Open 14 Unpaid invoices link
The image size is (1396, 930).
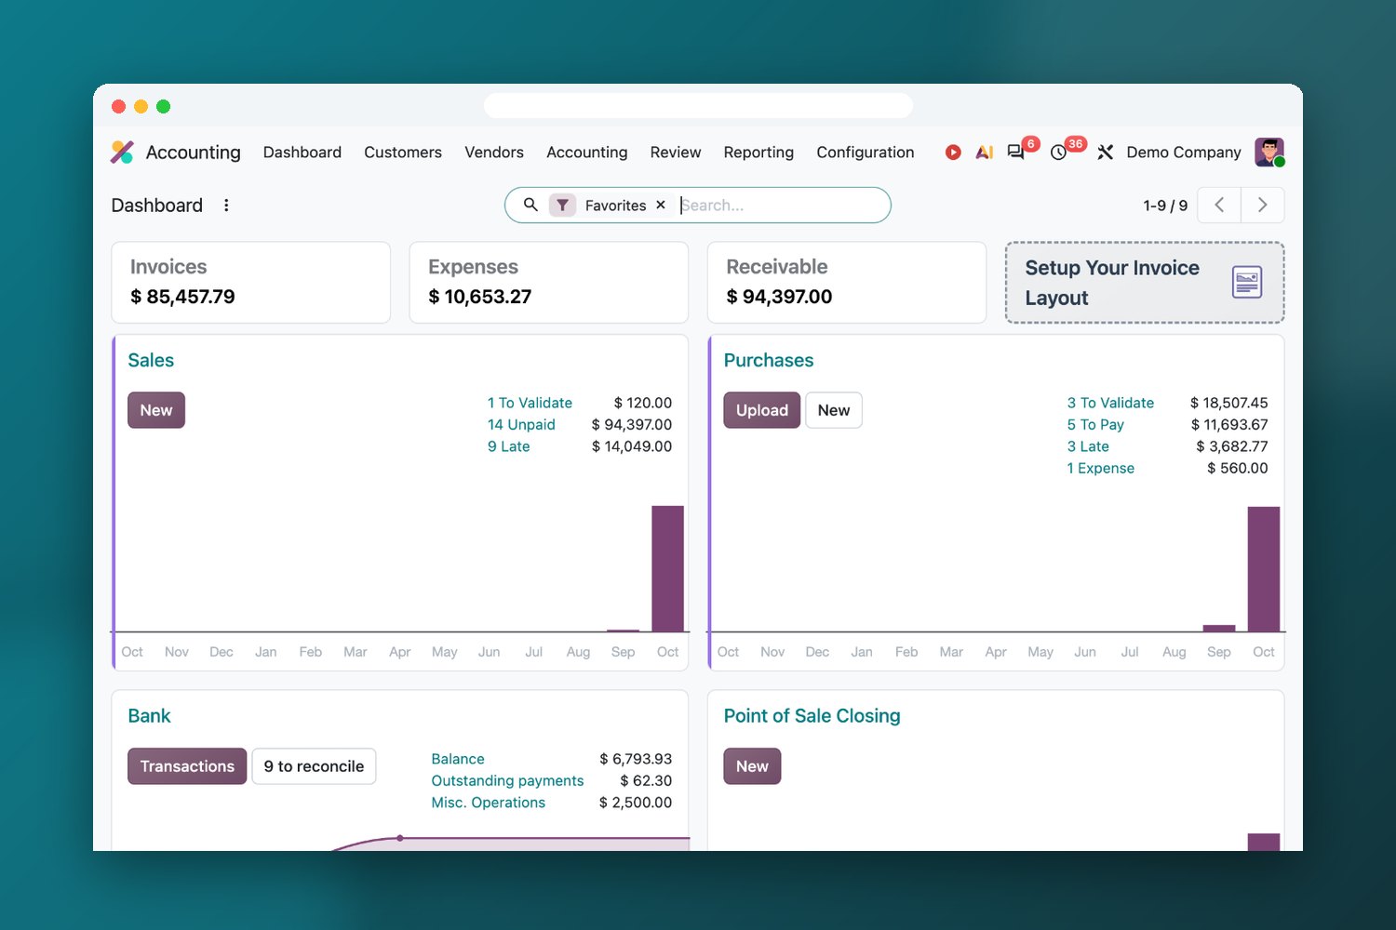point(521,424)
